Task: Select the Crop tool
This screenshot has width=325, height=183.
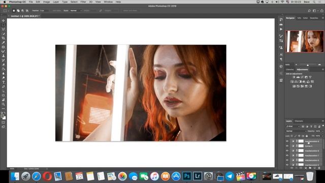Action: [4, 38]
